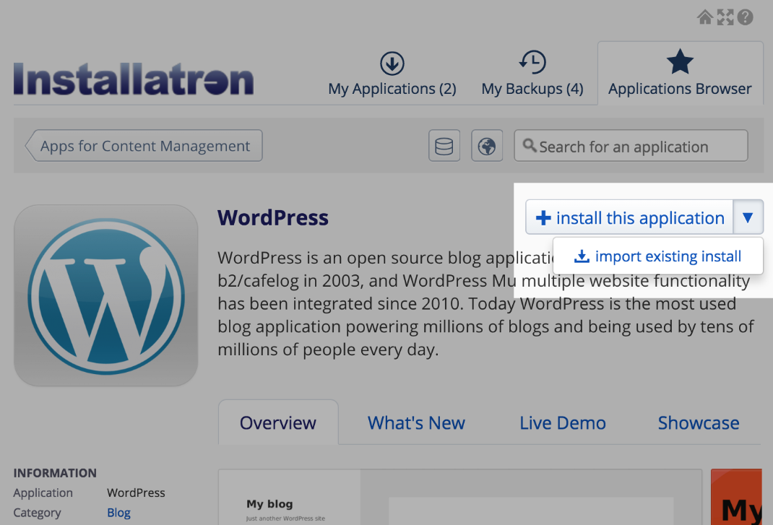
Task: View the Showcase tab
Action: coord(698,423)
